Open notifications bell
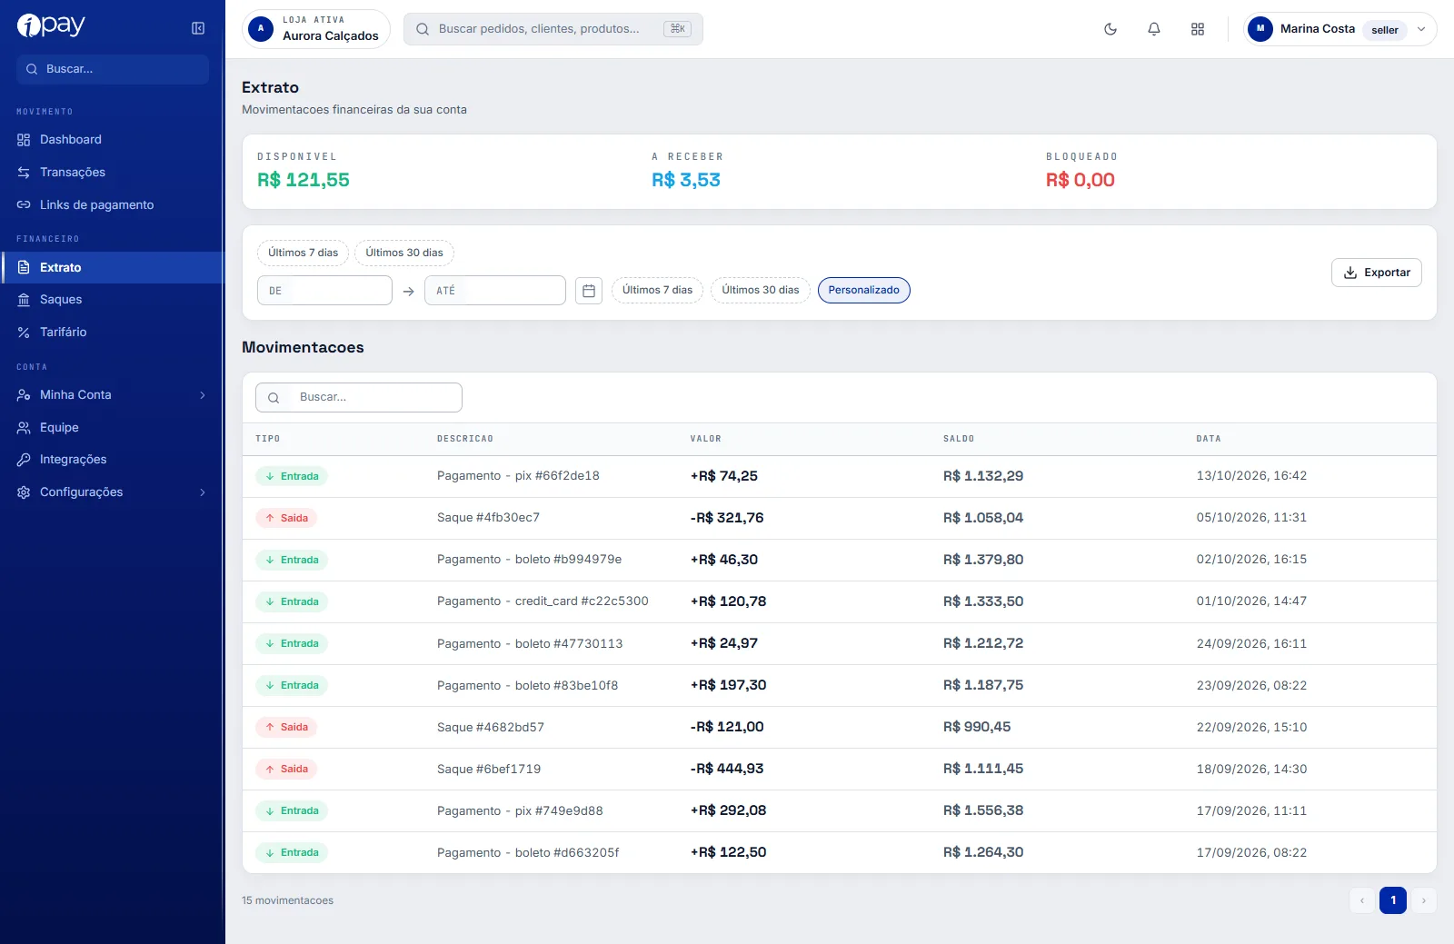The width and height of the screenshot is (1454, 944). 1154,29
